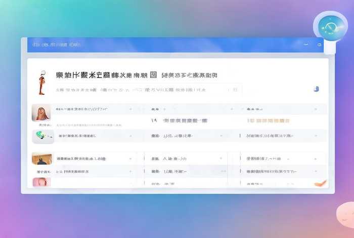The width and height of the screenshot is (354, 238).
Task: Open the brown room photo thumbnail
Action: (42, 158)
